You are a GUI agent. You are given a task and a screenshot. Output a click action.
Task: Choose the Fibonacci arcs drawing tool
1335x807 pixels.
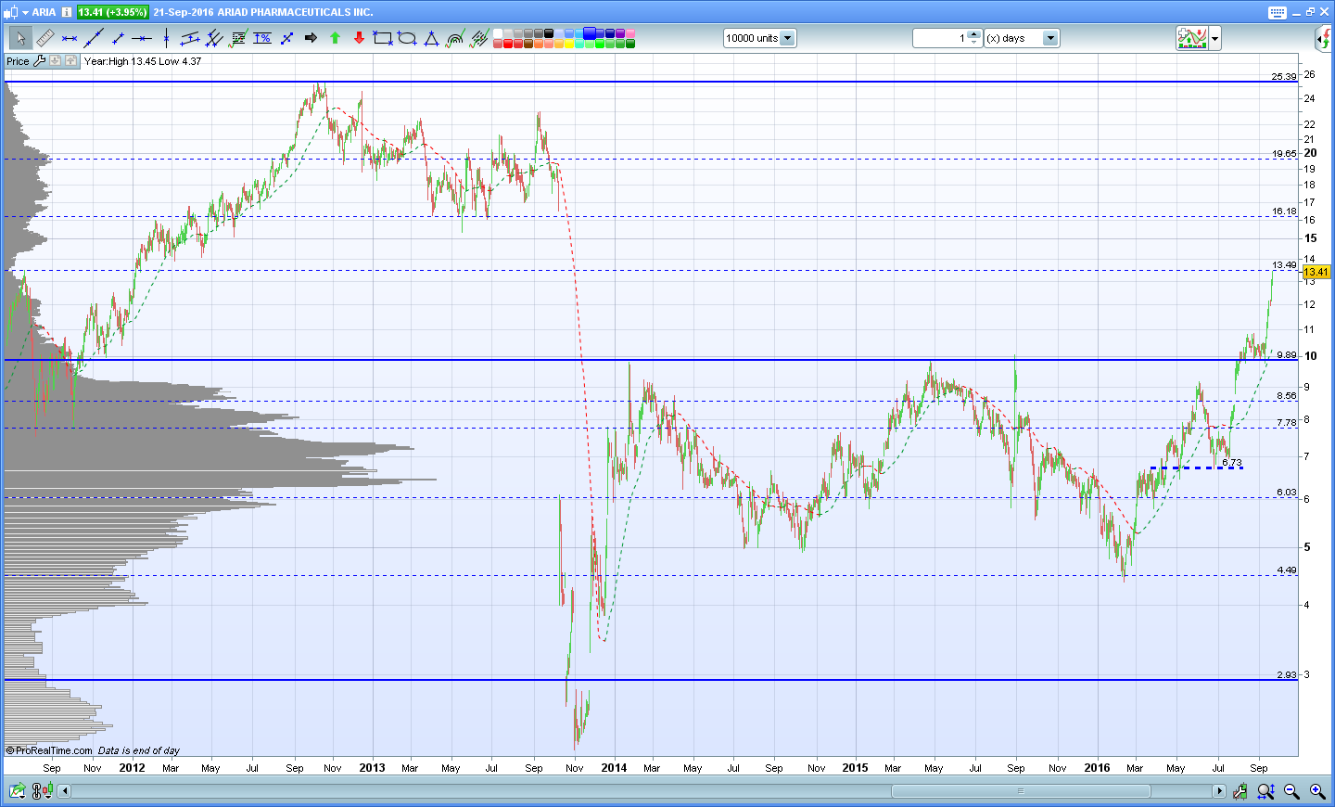click(x=455, y=38)
